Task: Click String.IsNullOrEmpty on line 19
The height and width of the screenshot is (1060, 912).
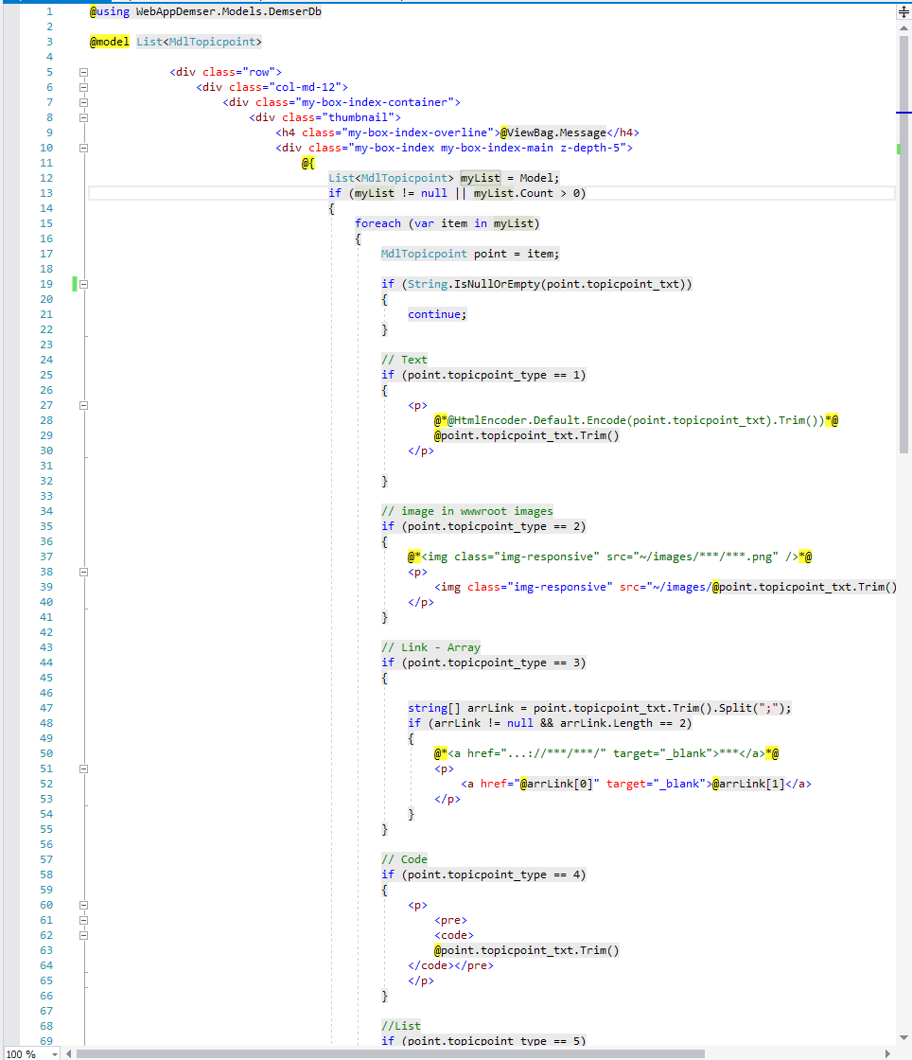Action: (x=474, y=284)
